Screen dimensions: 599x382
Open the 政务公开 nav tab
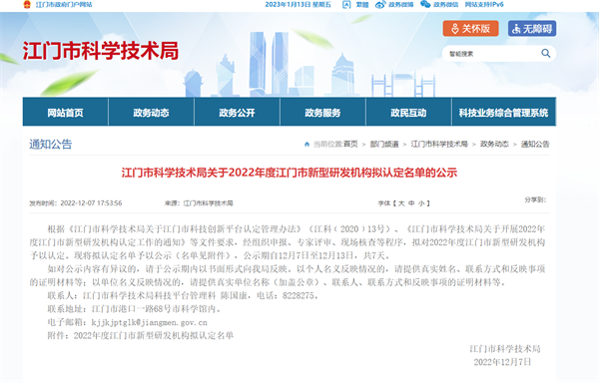pos(237,112)
